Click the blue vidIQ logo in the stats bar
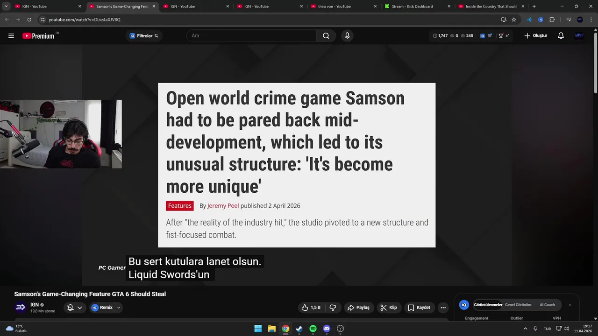 [x=483, y=36]
